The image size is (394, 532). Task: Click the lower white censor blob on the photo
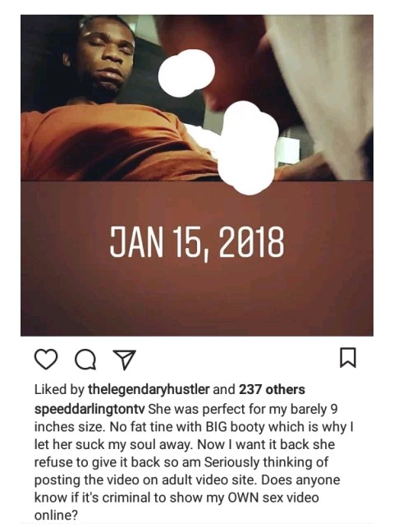click(247, 148)
